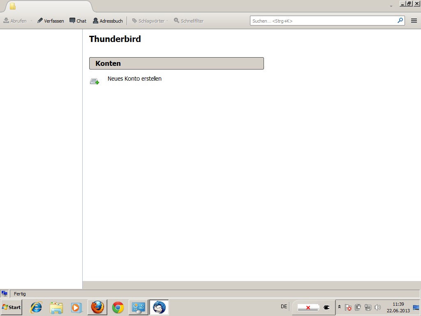Launch Google Chrome from taskbar
This screenshot has width=421, height=316.
coord(118,307)
